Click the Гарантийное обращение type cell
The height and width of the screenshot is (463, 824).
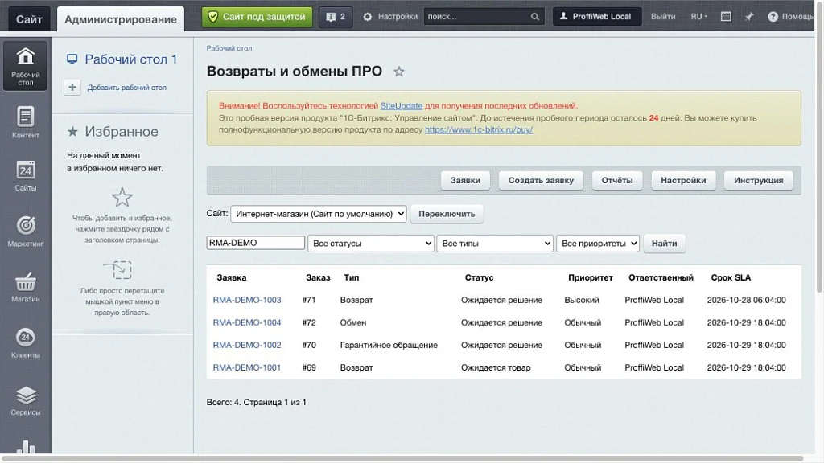[389, 345]
